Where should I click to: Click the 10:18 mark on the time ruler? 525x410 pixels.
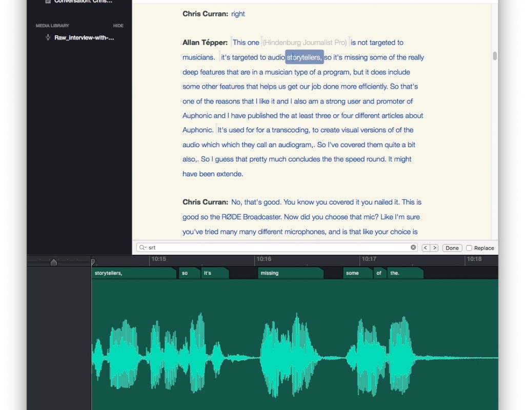click(474, 259)
